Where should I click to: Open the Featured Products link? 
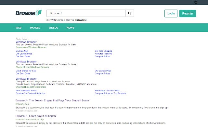(x=103, y=54)
